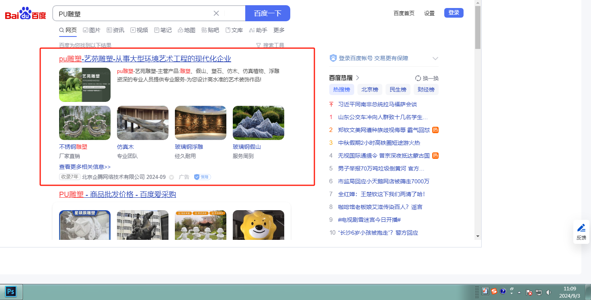591x300 pixels.
Task: Go to 百度首页 link
Action: pos(404,13)
